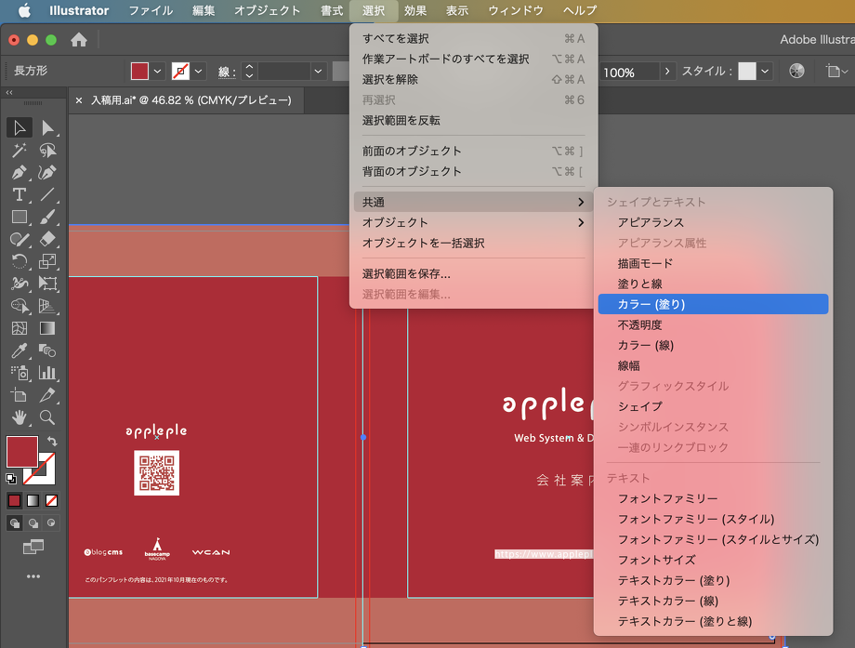Click the large red fill color swatch
Screen dimensions: 855x648
[22, 451]
